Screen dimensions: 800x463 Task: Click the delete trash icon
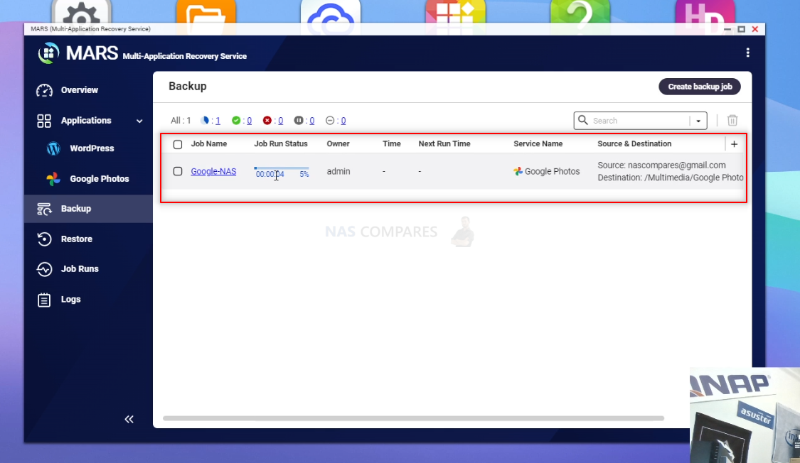click(x=732, y=120)
